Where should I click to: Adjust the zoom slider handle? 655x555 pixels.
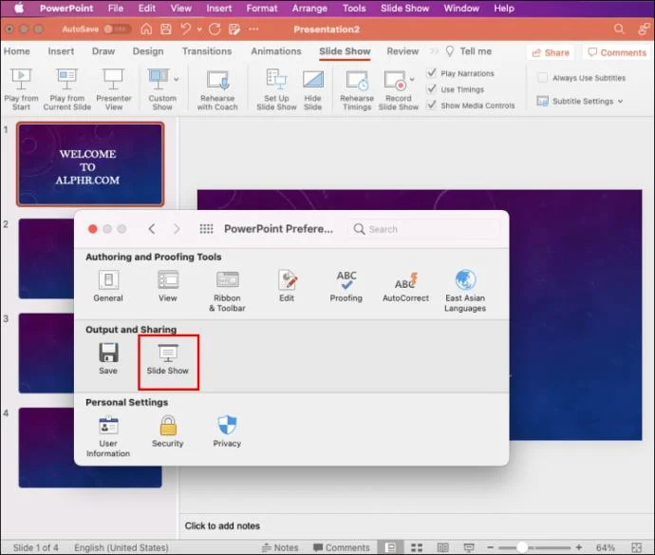[x=522, y=547]
